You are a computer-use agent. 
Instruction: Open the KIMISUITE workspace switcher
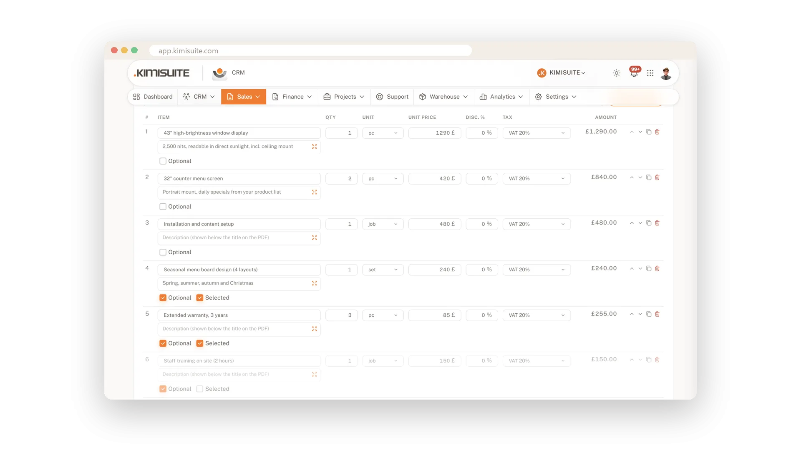pos(561,72)
